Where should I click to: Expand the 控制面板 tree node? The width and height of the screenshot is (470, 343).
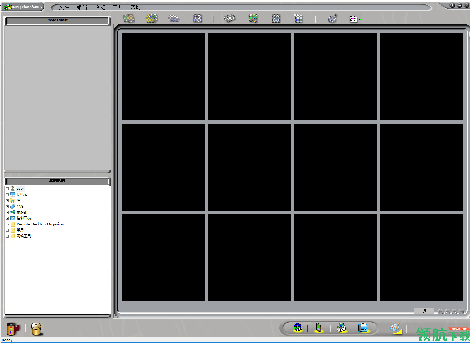(x=7, y=218)
